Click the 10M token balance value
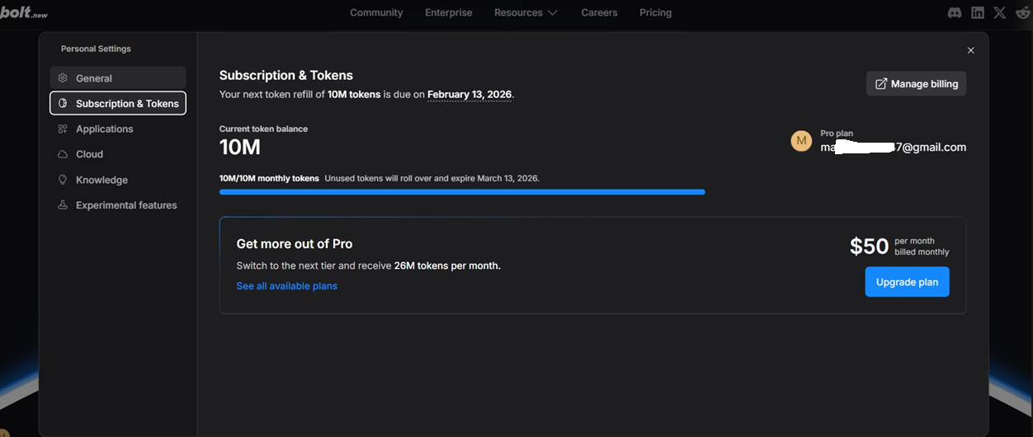The height and width of the screenshot is (437, 1033). 240,148
